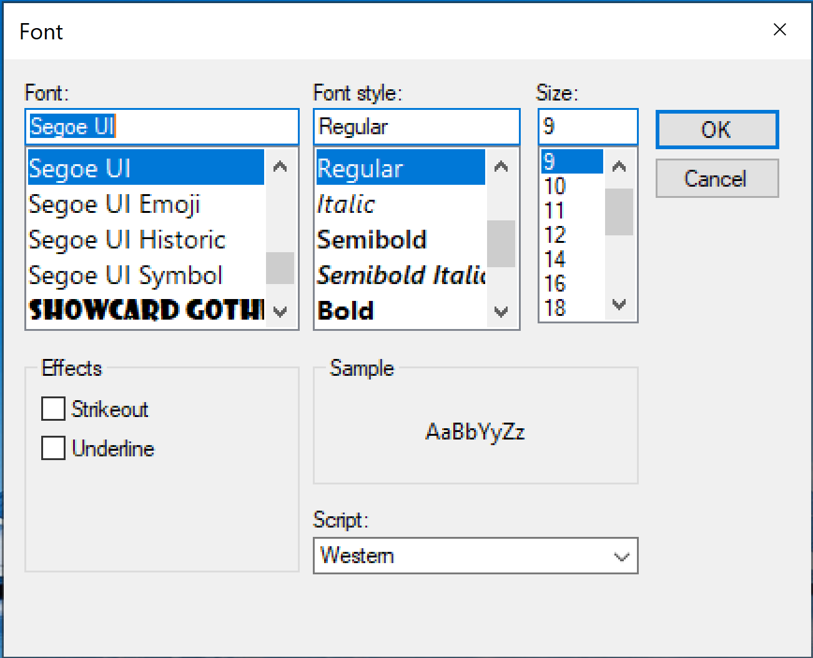This screenshot has width=813, height=658.
Task: Enable the Underline effect
Action: [53, 448]
